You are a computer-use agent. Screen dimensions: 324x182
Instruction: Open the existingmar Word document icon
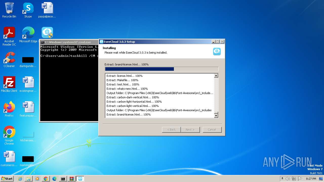pos(28,84)
